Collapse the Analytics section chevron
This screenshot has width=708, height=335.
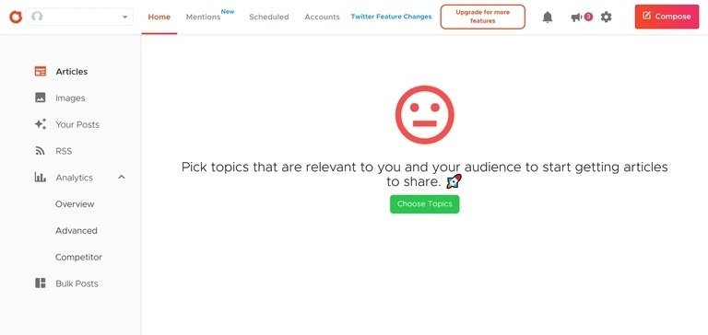121,178
